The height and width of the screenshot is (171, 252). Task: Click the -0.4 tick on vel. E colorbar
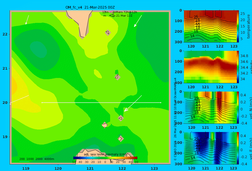point(243,164)
